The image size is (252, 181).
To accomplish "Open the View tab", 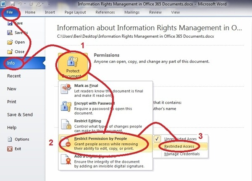I will [175, 12].
